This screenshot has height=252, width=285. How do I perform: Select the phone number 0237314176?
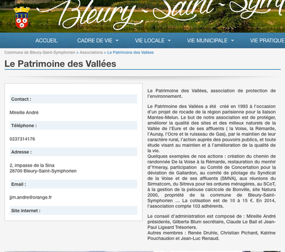click(x=22, y=139)
